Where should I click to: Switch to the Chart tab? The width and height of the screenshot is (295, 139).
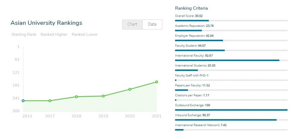point(132,24)
